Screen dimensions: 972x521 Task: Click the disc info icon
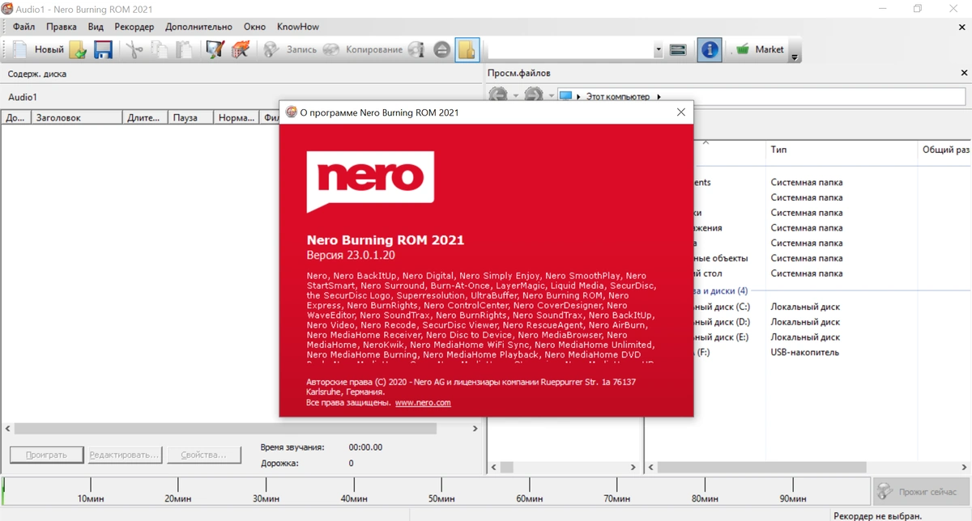click(416, 49)
